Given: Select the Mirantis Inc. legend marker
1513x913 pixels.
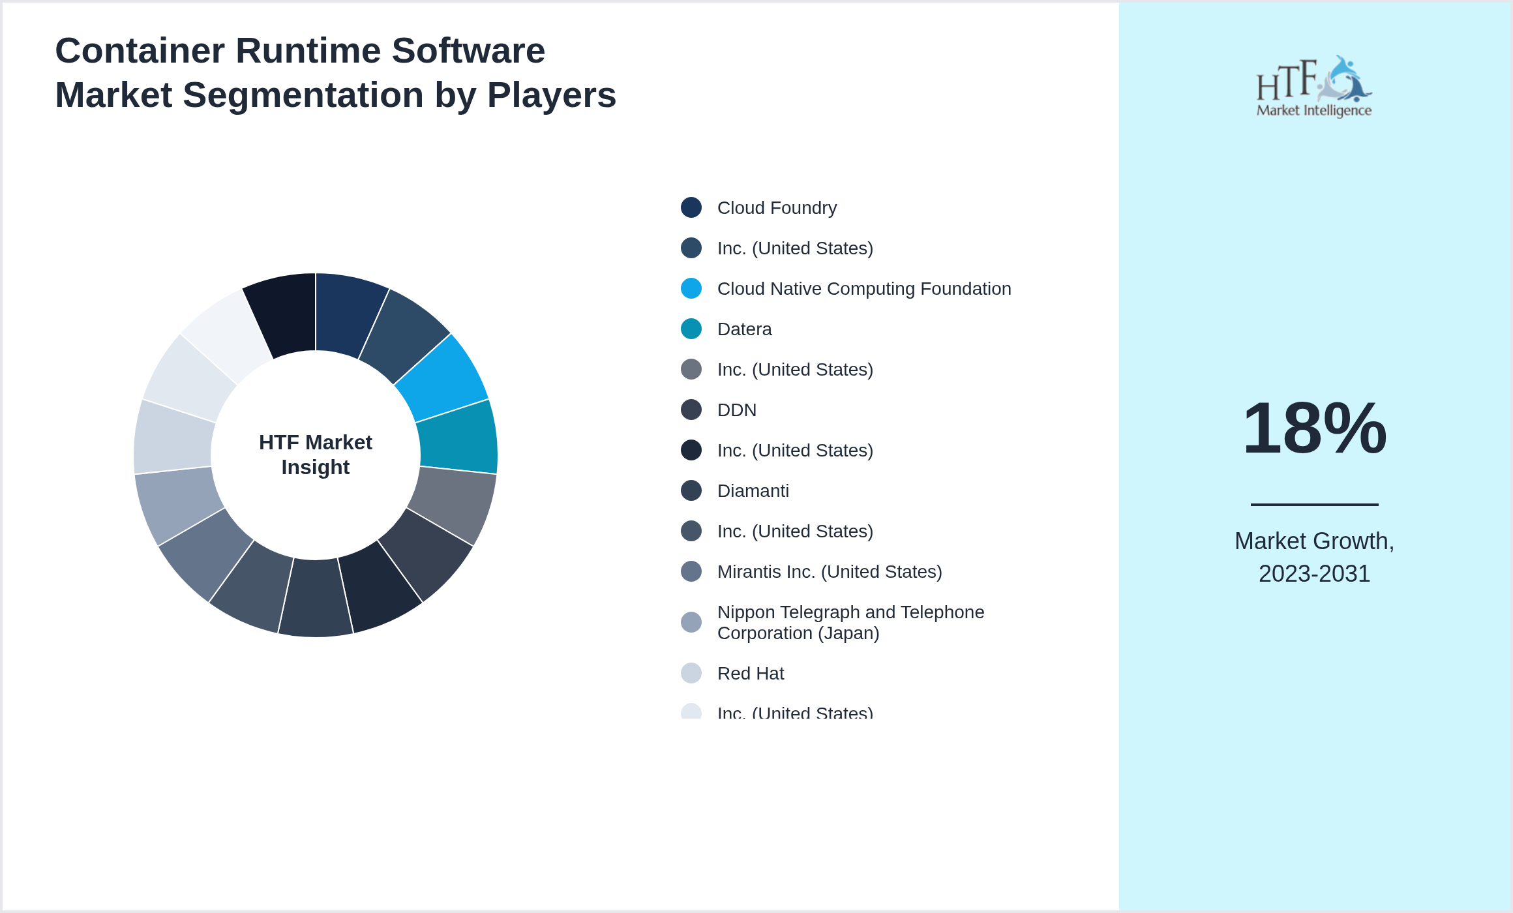Looking at the screenshot, I should tap(691, 571).
